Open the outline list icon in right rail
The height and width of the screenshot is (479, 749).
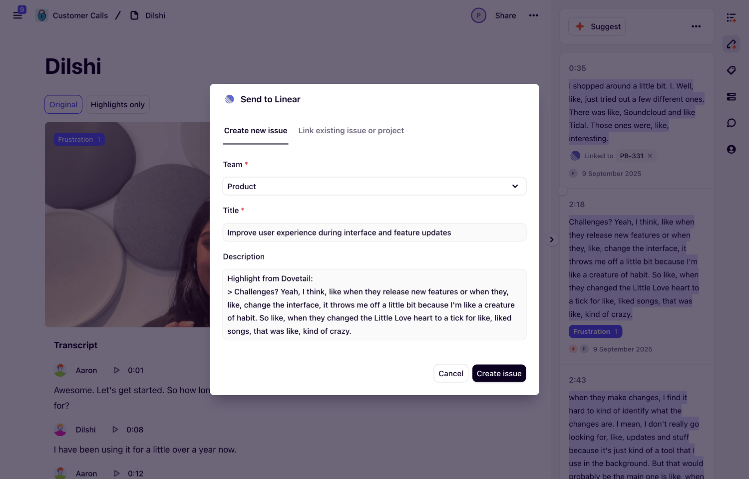click(x=731, y=18)
